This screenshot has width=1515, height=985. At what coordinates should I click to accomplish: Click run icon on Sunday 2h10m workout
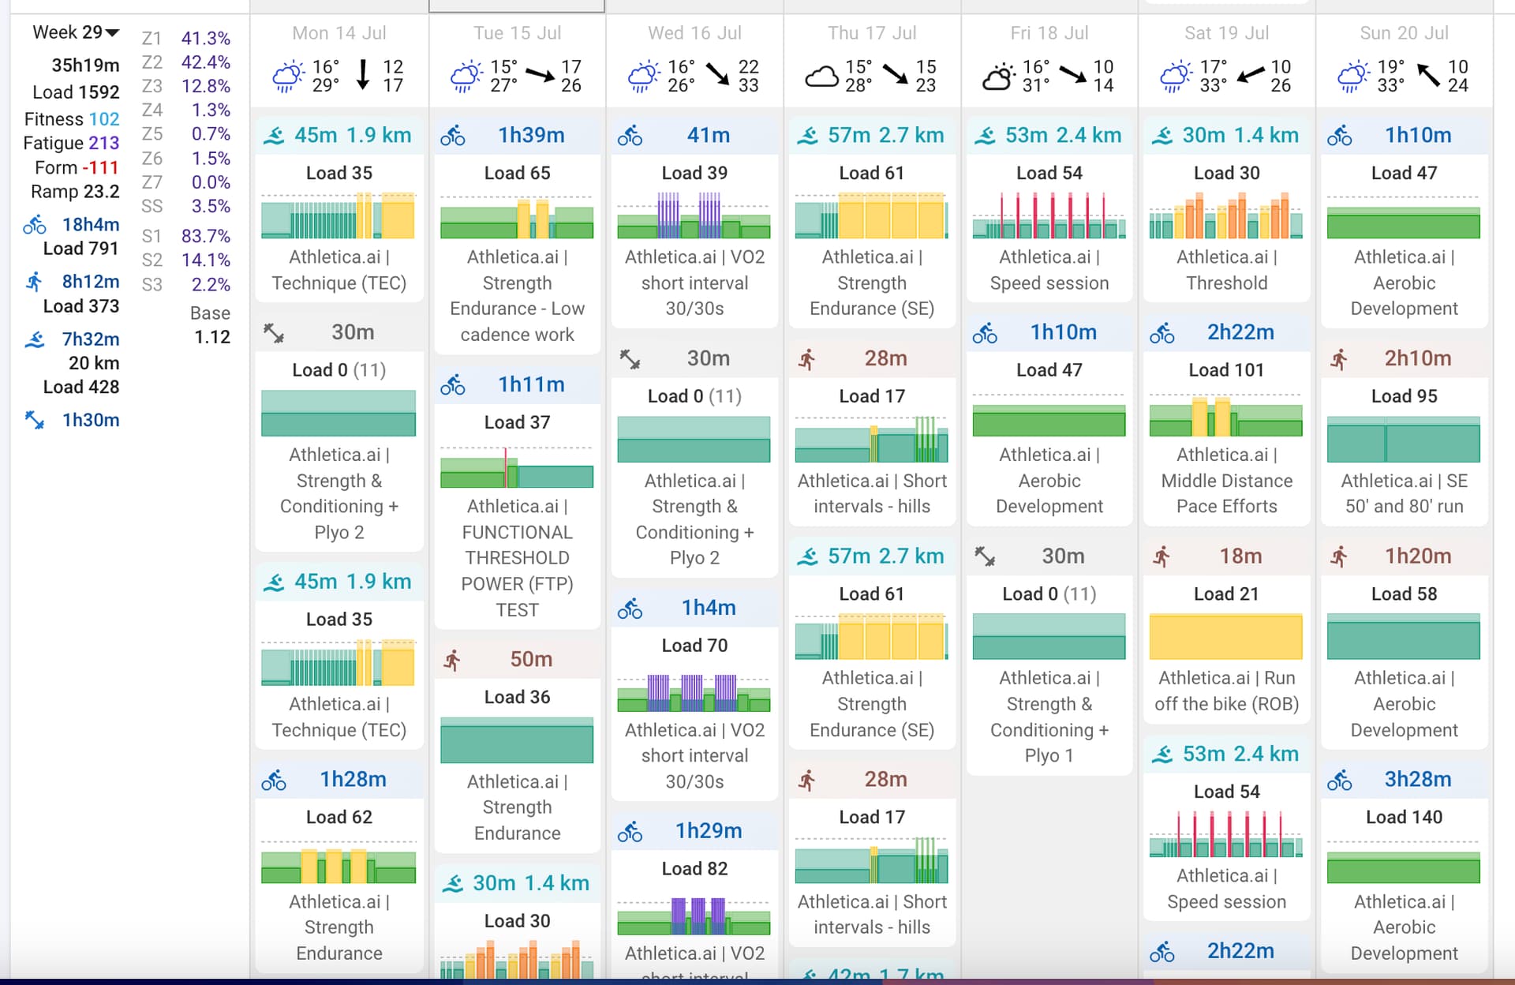[x=1339, y=359]
